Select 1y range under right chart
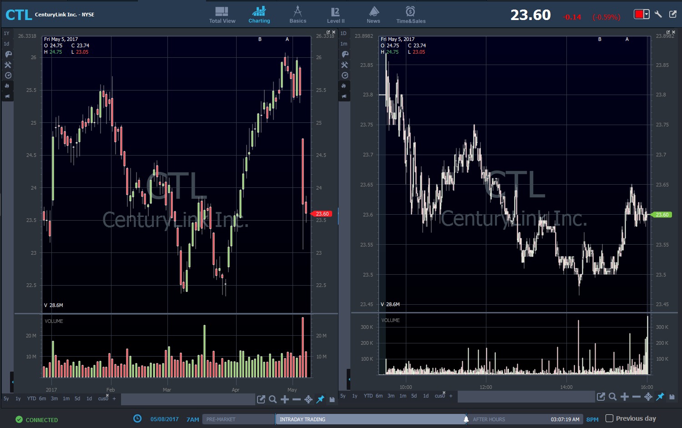This screenshot has height=428, width=682. [355, 396]
